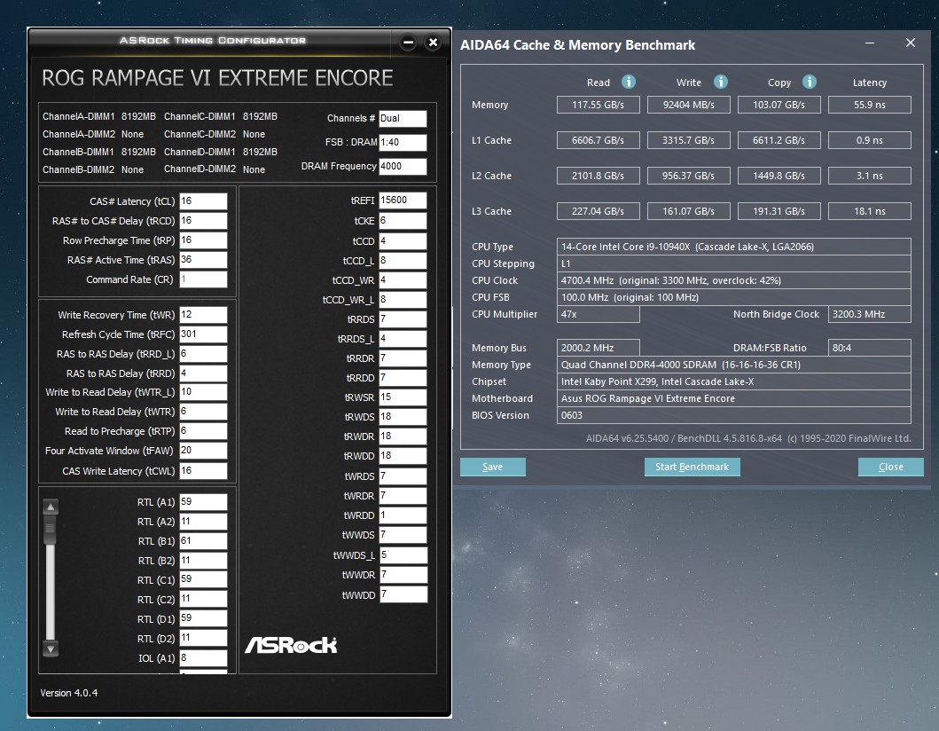Minimize the AIDA64 benchmark window
This screenshot has height=731, width=939.
[870, 43]
